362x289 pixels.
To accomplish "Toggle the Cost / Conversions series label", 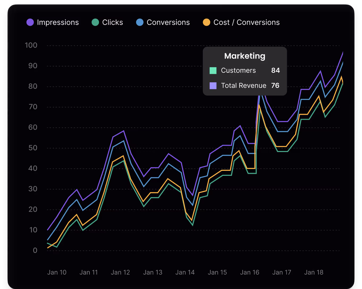I will click(247, 23).
